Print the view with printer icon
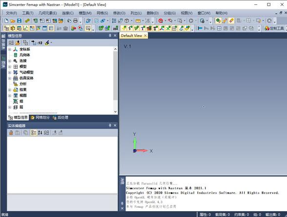The image size is (287, 217). point(75,20)
